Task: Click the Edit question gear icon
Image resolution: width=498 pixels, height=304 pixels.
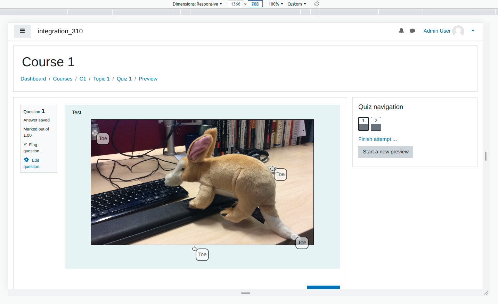Action: pyautogui.click(x=26, y=160)
